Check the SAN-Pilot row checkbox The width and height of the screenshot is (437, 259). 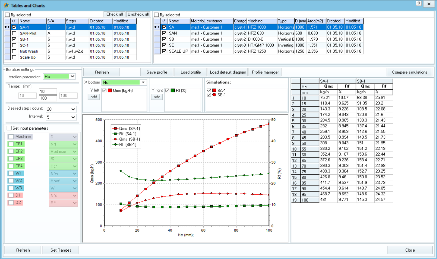(x=14, y=33)
